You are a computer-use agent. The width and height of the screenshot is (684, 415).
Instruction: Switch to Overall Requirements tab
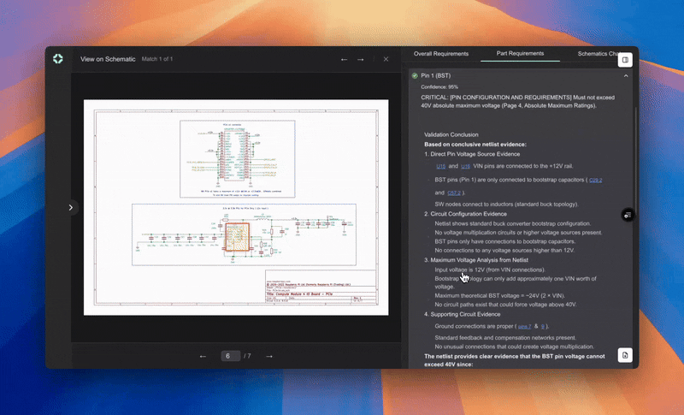[x=441, y=54]
